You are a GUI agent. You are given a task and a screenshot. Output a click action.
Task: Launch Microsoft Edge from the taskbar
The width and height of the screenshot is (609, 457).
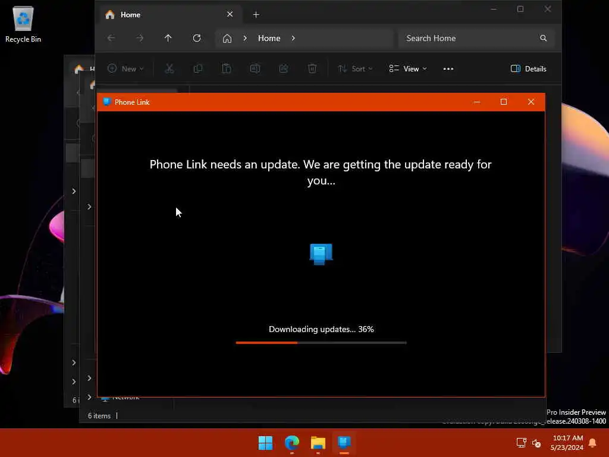[291, 443]
